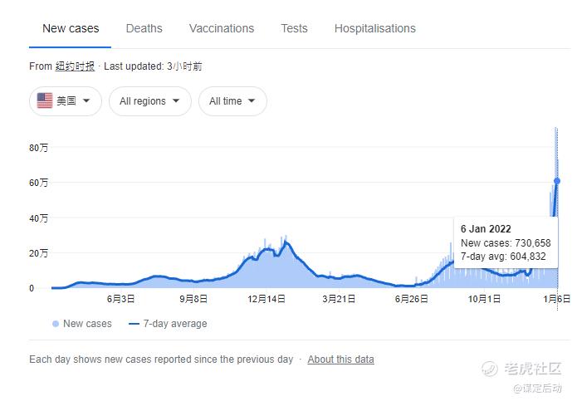Click the All regions dropdown arrow
This screenshot has width=572, height=401.
point(176,100)
